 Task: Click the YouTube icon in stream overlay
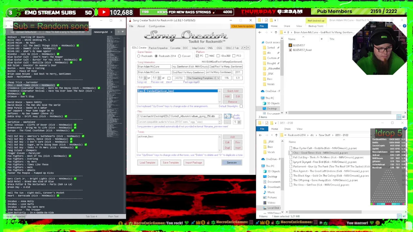click(104, 12)
